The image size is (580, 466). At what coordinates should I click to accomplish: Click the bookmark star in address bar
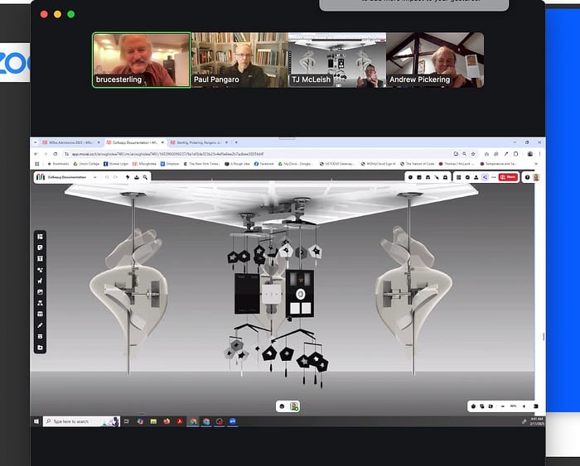coord(473,154)
